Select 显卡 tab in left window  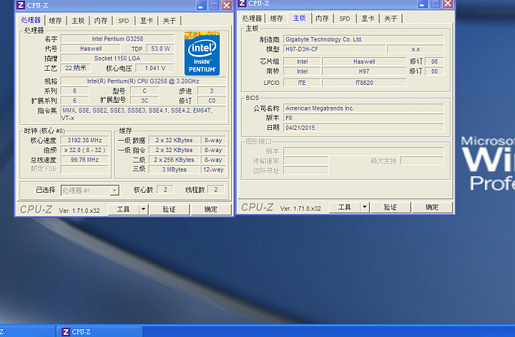click(147, 21)
